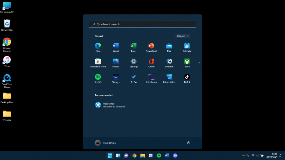
Task: Select the Desktop Files folder
Action: 7,98
